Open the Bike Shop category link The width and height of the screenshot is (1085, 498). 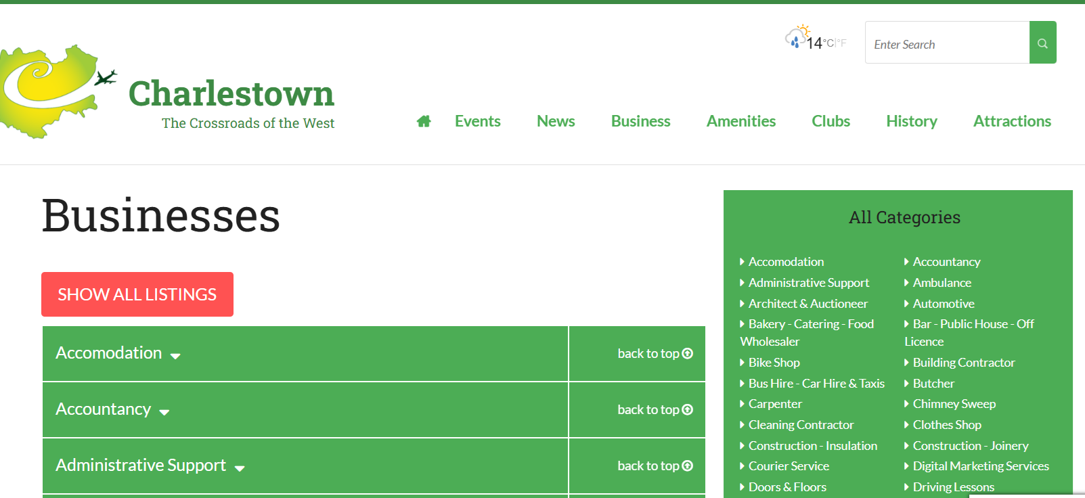pyautogui.click(x=774, y=363)
